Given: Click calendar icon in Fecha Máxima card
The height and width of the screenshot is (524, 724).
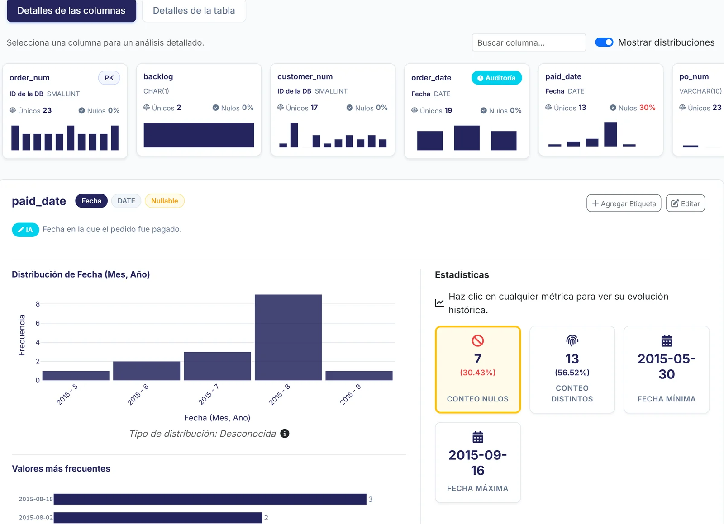Looking at the screenshot, I should pos(478,437).
